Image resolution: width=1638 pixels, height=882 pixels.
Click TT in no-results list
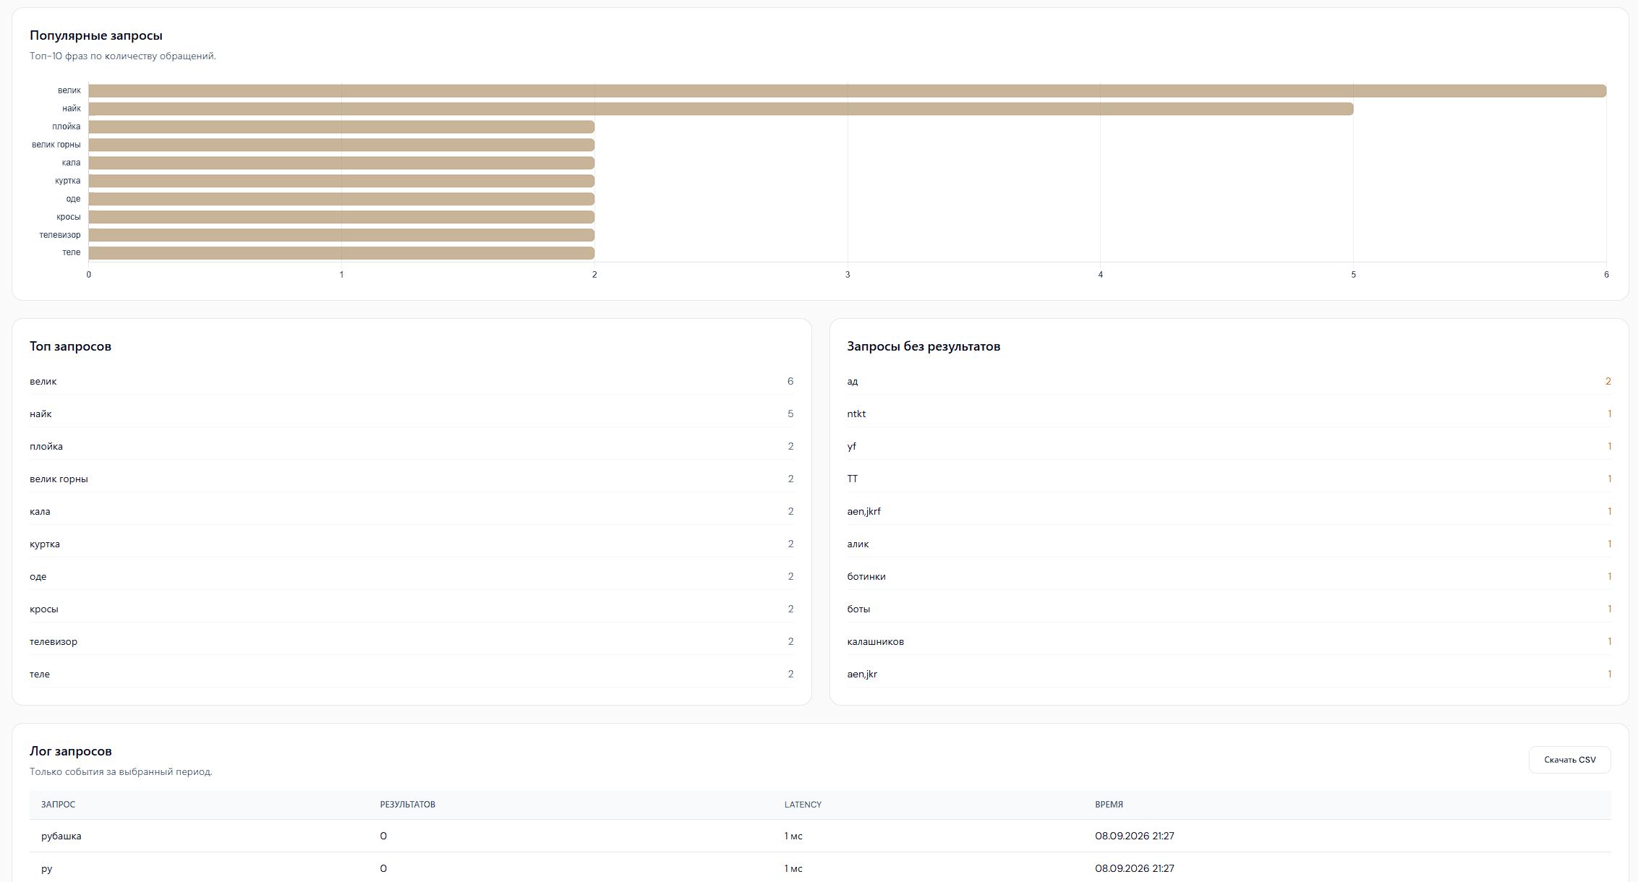(x=1229, y=479)
